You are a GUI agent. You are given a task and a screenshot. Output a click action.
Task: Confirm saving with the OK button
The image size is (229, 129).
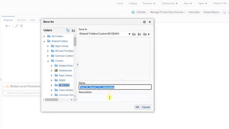pos(137,107)
